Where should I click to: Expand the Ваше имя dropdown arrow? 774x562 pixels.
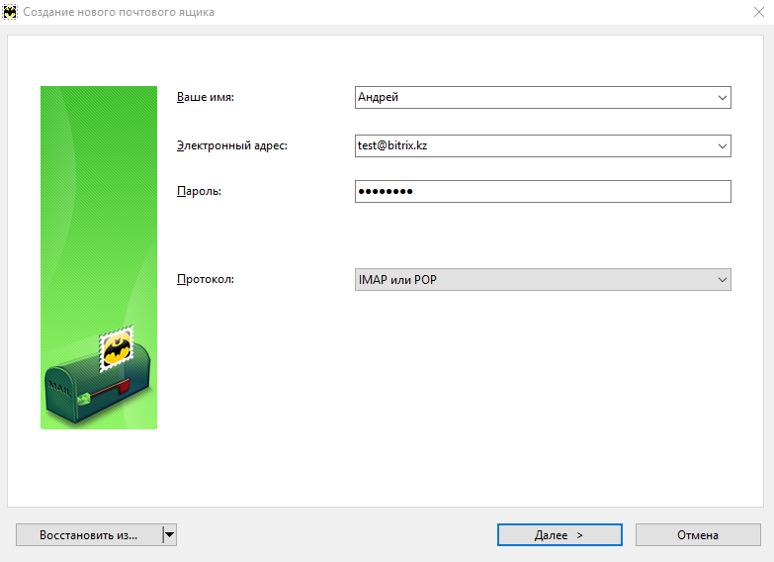723,97
